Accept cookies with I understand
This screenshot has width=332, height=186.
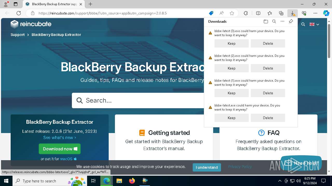(x=207, y=167)
